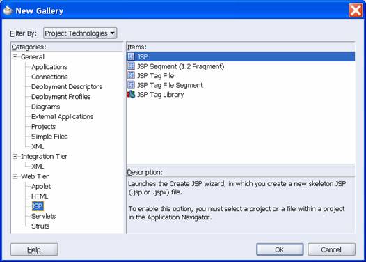Select Deployment Profiles category
The height and width of the screenshot is (262, 366).
click(x=61, y=97)
